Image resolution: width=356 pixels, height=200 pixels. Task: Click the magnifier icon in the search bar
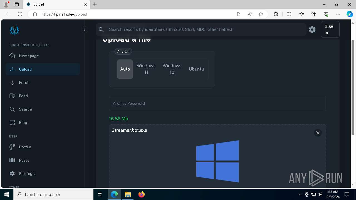[101, 29]
